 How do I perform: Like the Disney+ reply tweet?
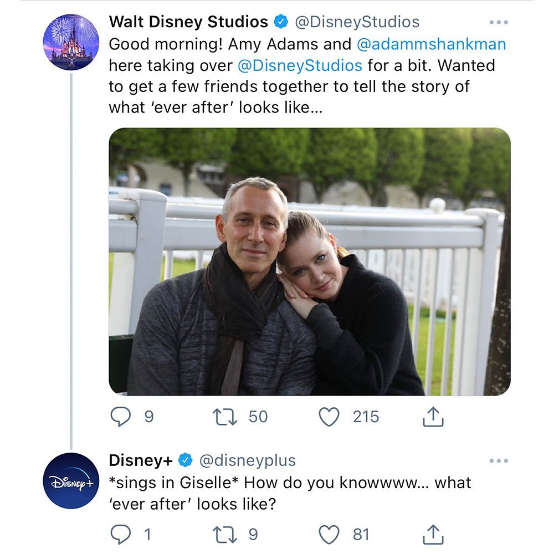point(329,535)
